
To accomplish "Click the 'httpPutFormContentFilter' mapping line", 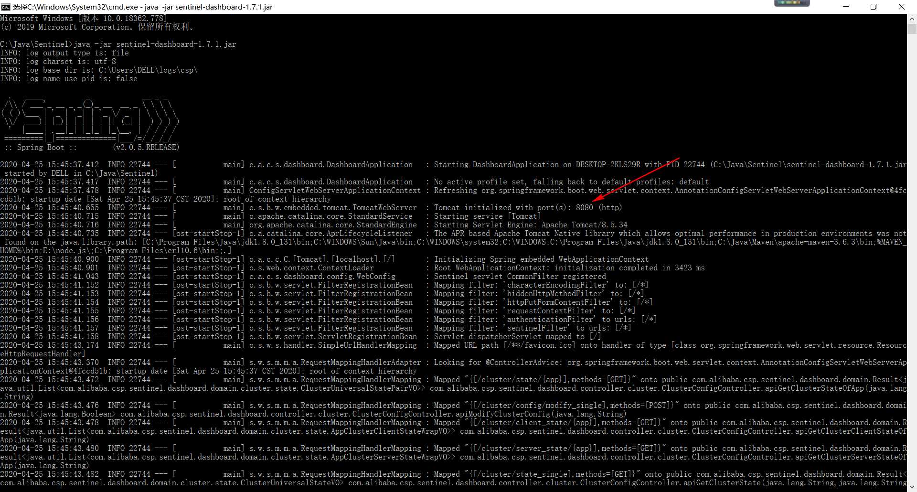I will tap(543, 302).
